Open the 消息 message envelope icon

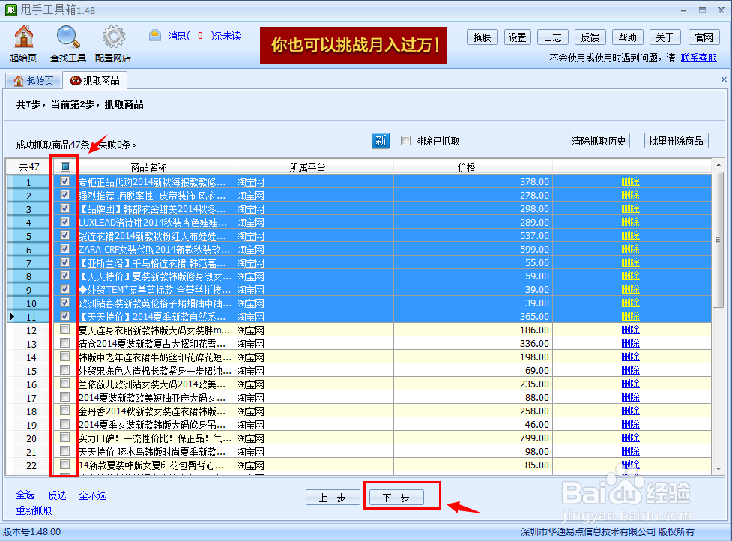154,35
